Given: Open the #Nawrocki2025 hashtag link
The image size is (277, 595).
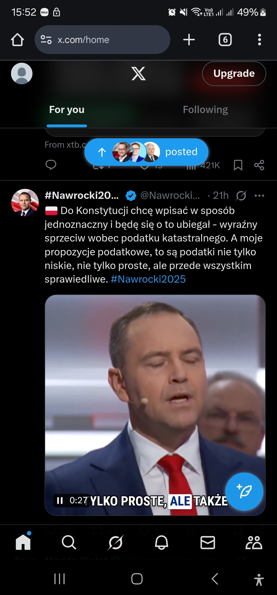Looking at the screenshot, I should 148,279.
